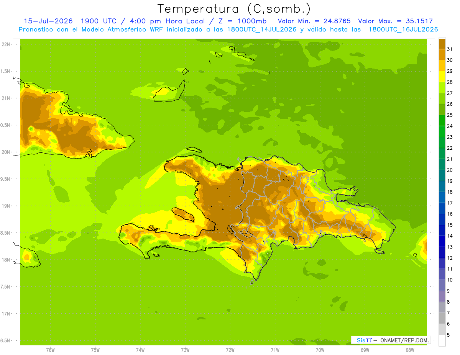Click the legend value '10'
Image resolution: width=460 pixels, height=355 pixels.
click(450, 280)
